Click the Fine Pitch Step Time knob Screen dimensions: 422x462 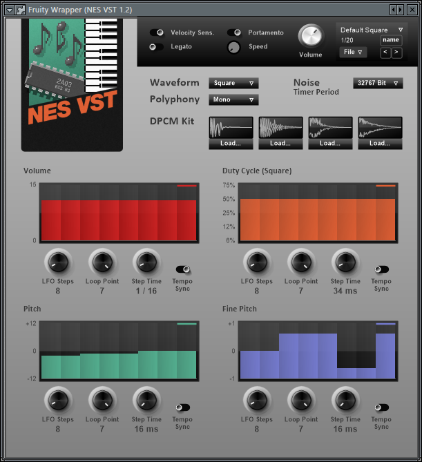pos(345,401)
